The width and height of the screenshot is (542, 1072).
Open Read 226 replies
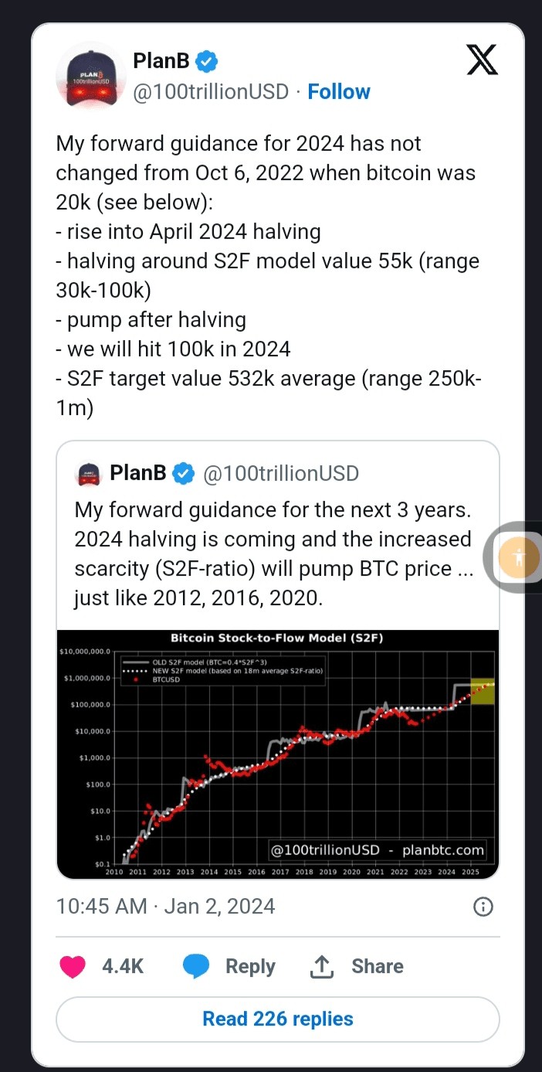[x=277, y=1019]
